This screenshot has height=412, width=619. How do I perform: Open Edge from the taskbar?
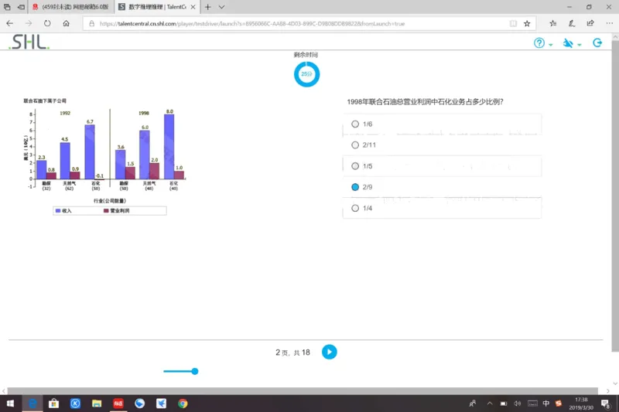(32, 403)
